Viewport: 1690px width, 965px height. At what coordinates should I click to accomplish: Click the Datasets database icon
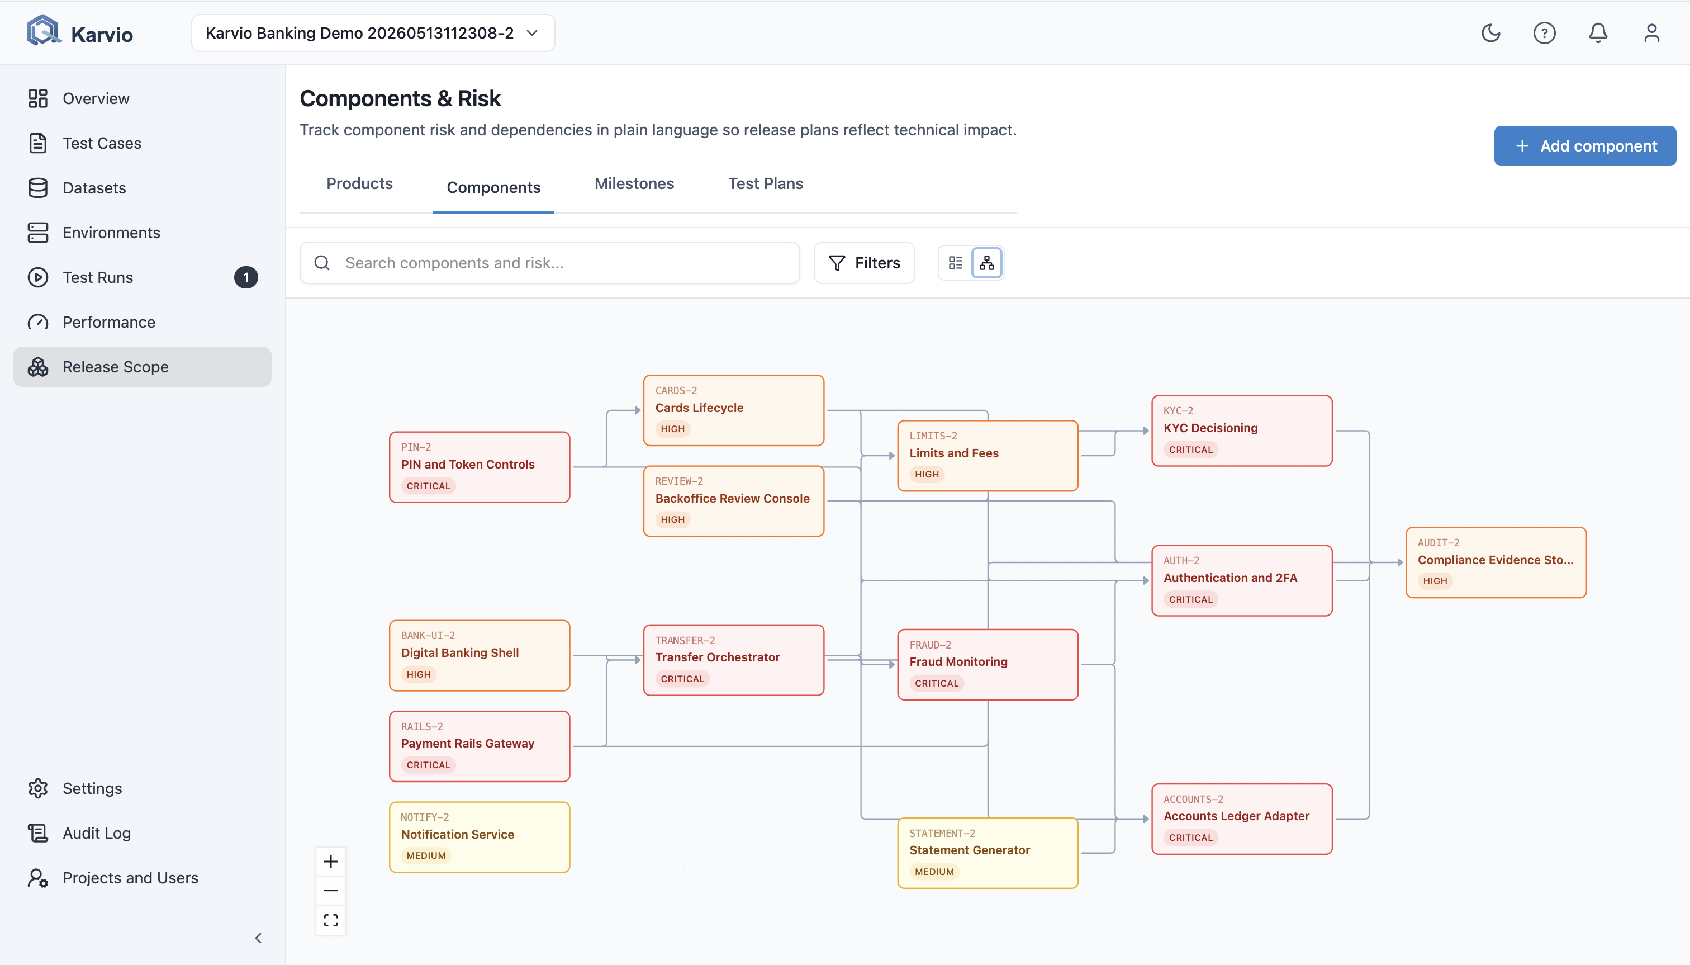click(x=38, y=187)
